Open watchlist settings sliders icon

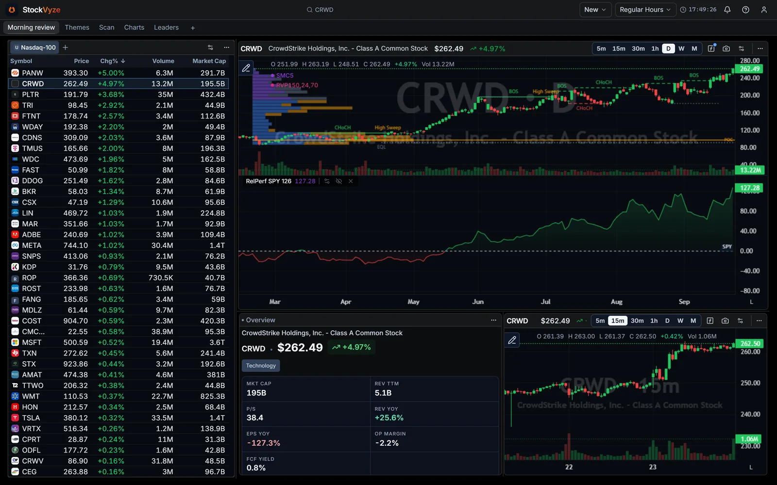tap(210, 48)
